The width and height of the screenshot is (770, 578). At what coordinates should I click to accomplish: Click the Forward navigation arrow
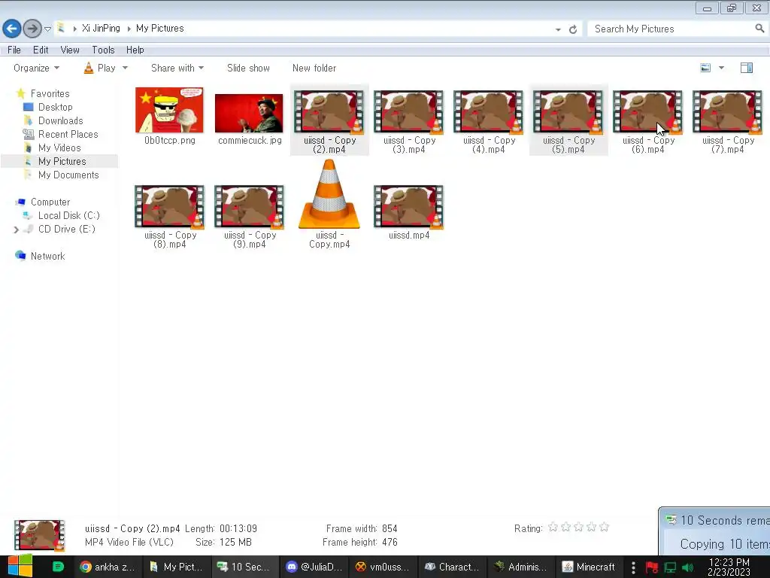(32, 29)
